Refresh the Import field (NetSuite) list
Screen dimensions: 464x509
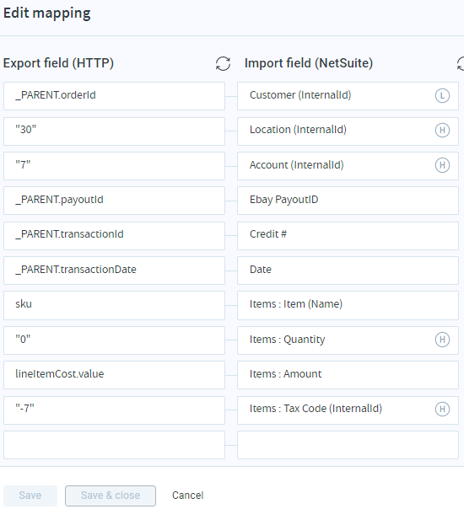click(x=461, y=63)
